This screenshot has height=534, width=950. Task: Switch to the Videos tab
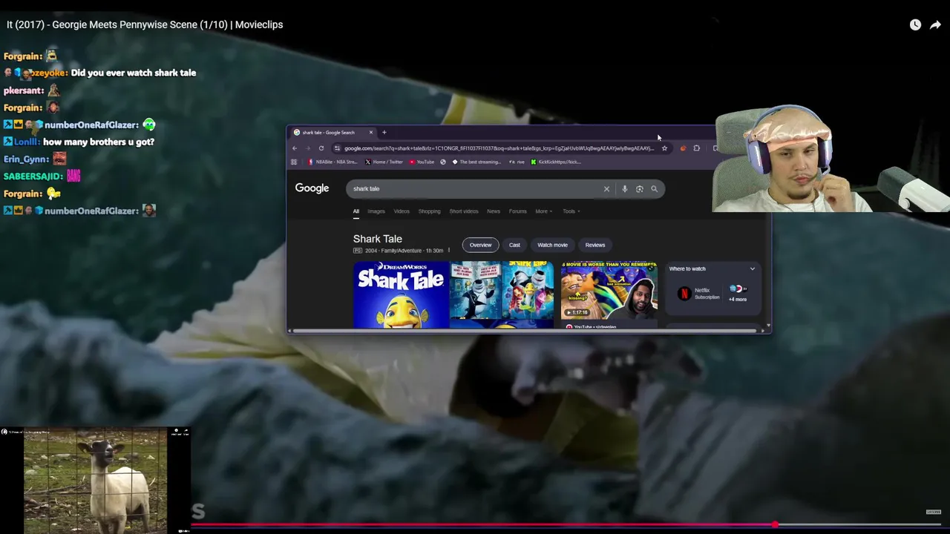point(402,211)
